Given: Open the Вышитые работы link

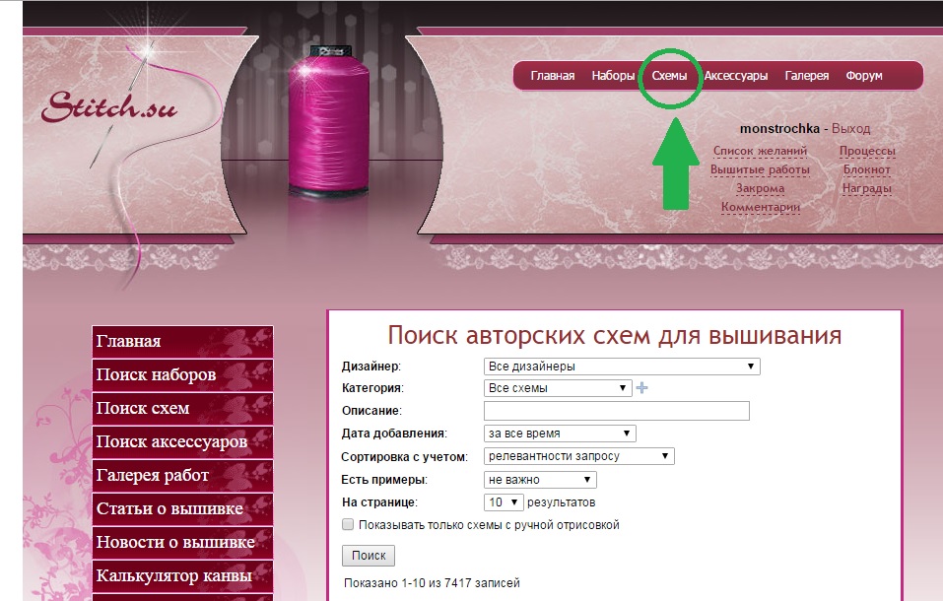Looking at the screenshot, I should point(760,169).
